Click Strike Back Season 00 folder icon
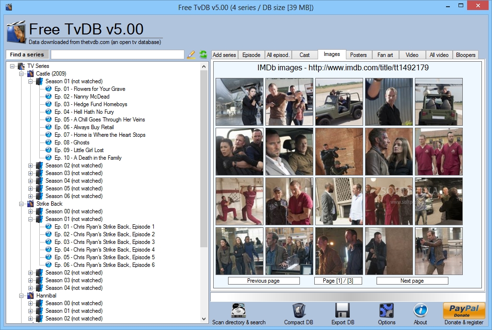492x330 pixels. coord(40,211)
